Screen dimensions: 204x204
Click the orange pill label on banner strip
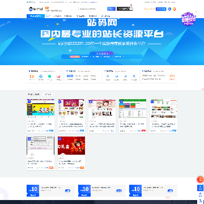75,57
